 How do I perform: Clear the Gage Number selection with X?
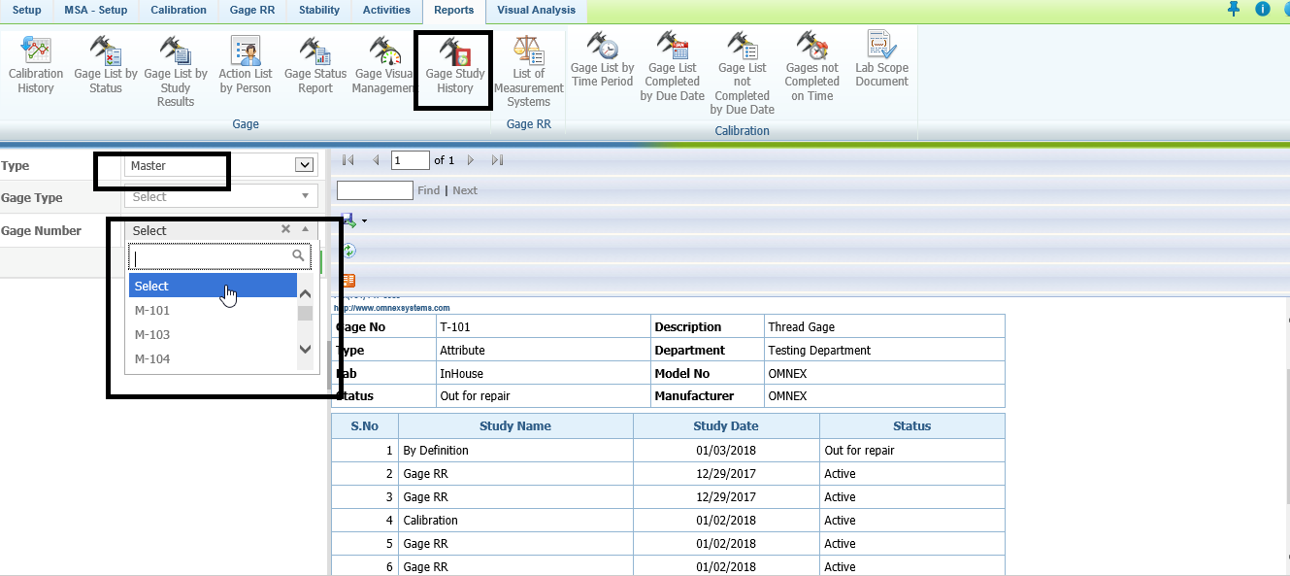click(285, 229)
